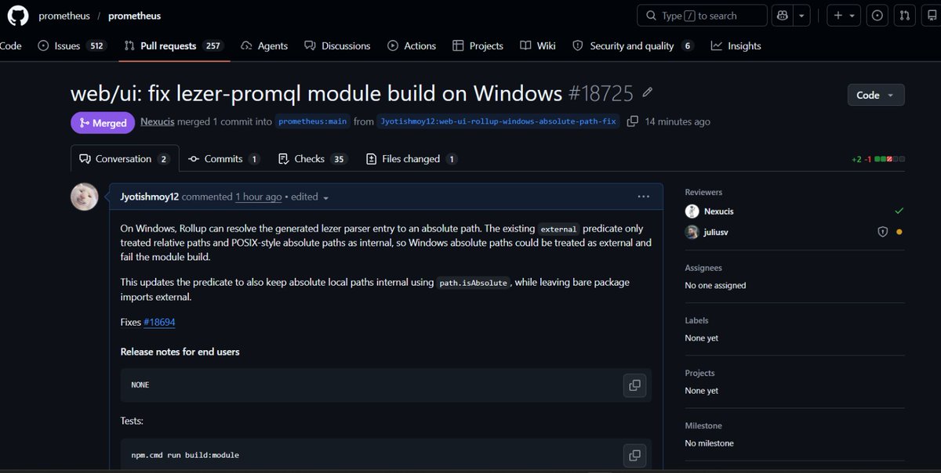Open the GitHub home logo
Screen dimensions: 941x473
[17, 16]
